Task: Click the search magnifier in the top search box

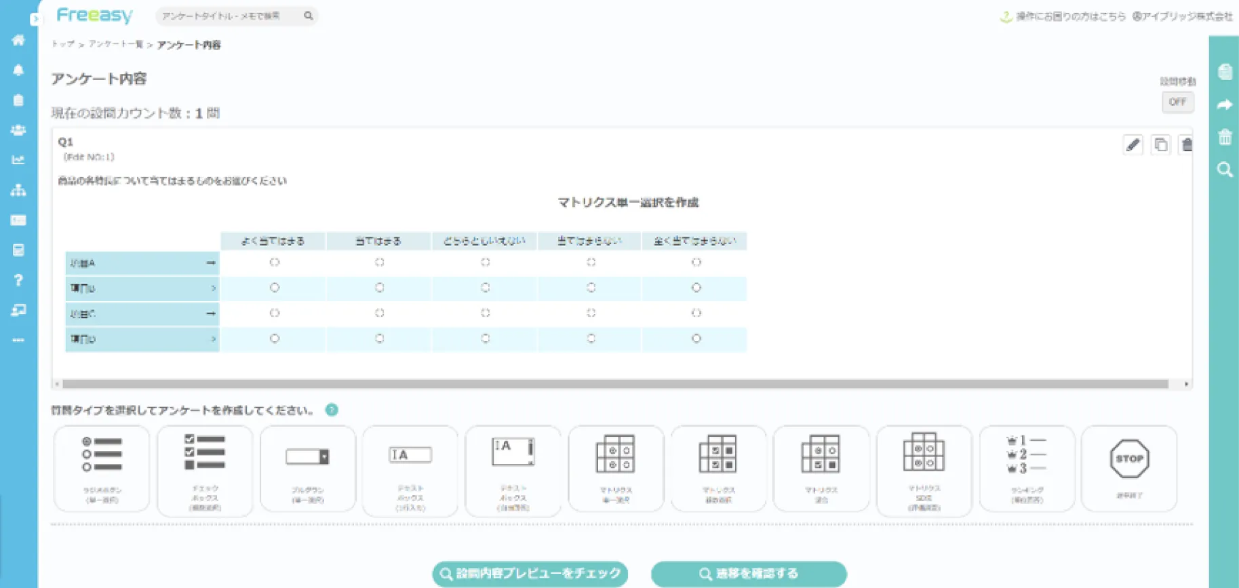Action: point(309,16)
